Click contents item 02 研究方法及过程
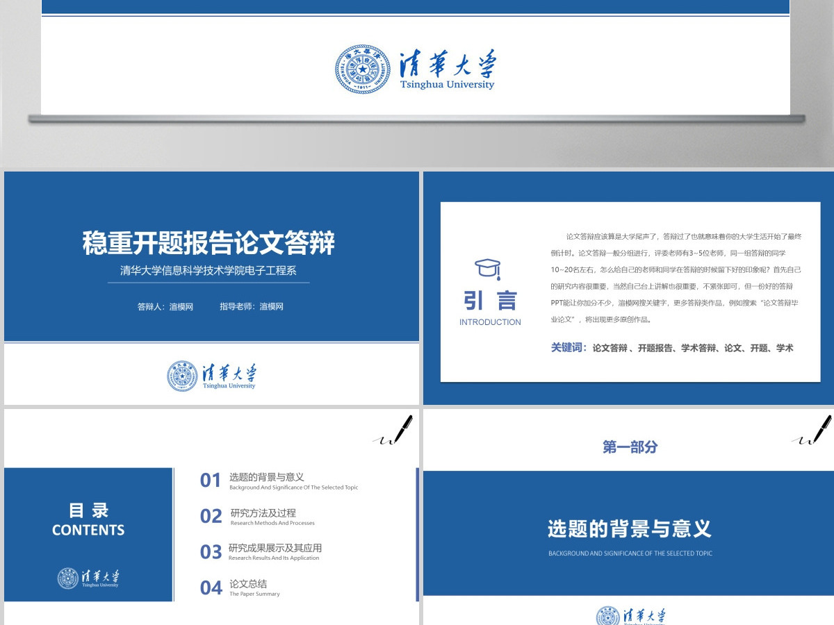This screenshot has height=625, width=834. pyautogui.click(x=258, y=516)
